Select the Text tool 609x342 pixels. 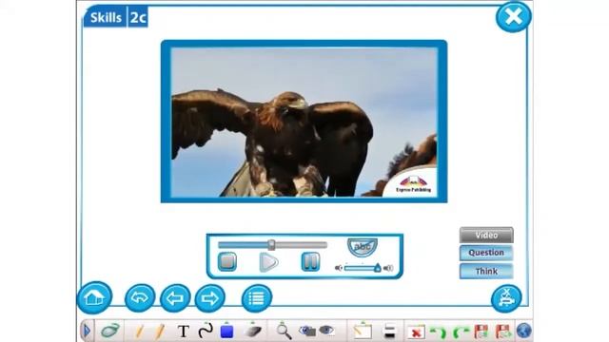click(184, 332)
